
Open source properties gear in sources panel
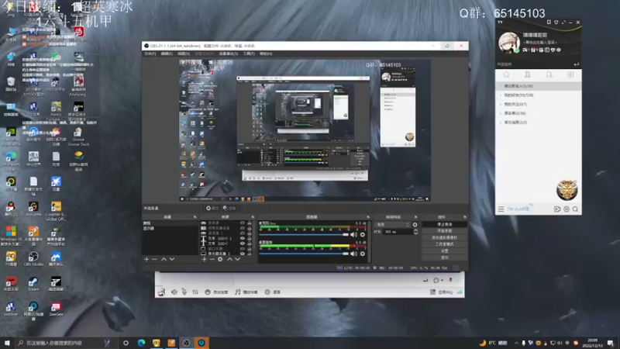pos(220,259)
